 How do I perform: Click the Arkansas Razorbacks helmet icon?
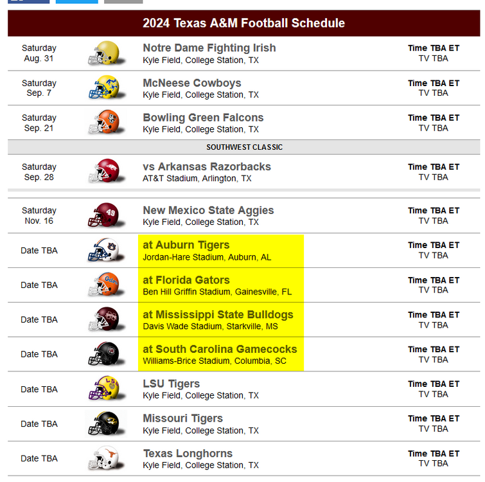[103, 171]
